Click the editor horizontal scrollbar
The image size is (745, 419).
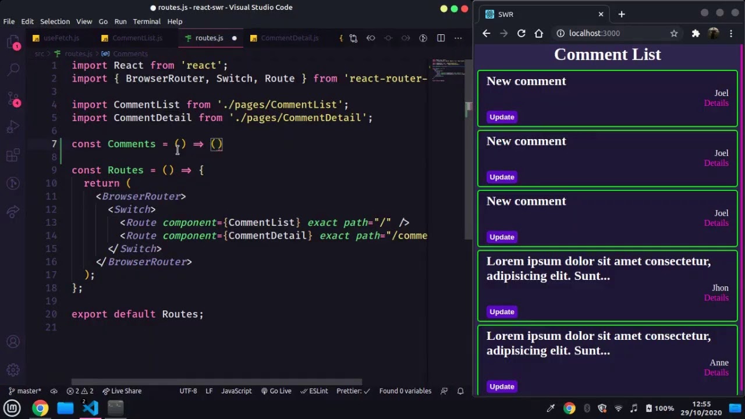click(217, 382)
